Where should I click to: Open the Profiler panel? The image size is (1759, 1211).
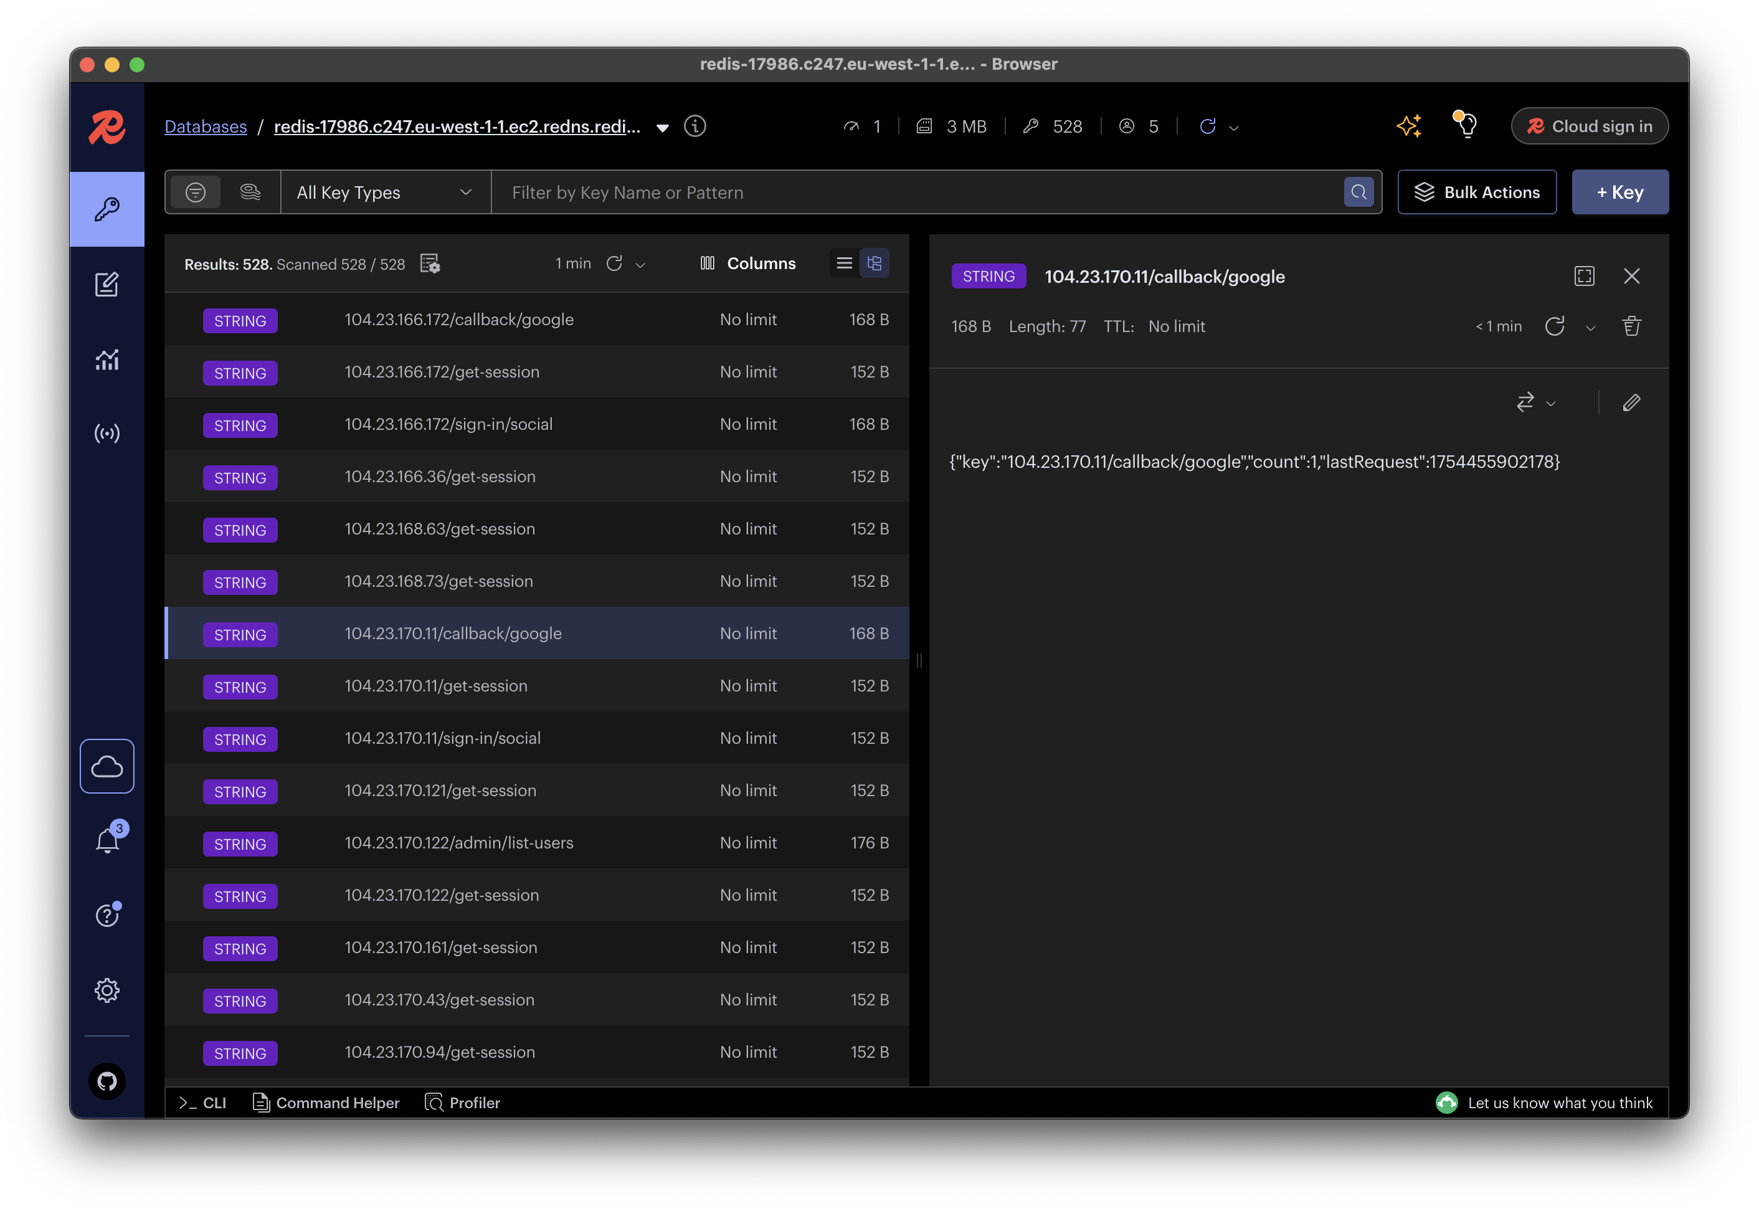point(463,1103)
